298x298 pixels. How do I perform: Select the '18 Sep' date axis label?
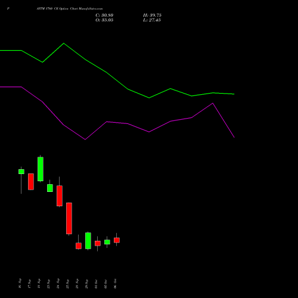pyautogui.click(x=39, y=283)
